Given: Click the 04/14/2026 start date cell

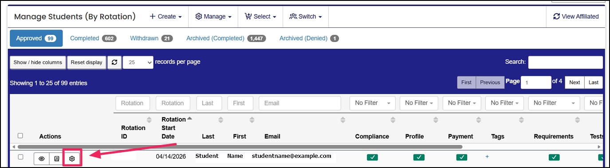Looking at the screenshot, I should 171,157.
